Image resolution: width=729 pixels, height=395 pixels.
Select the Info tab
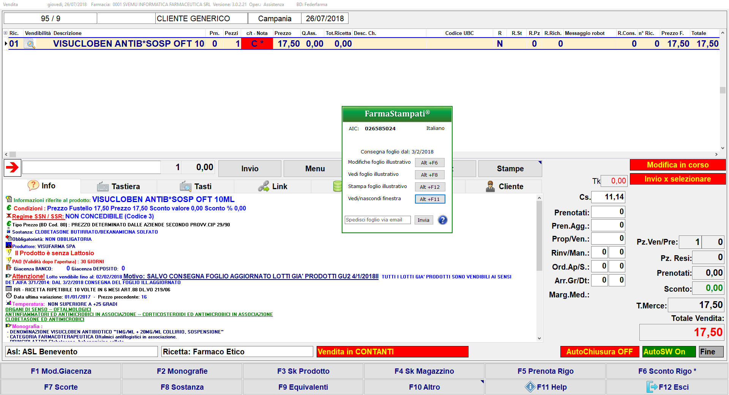[x=42, y=186]
